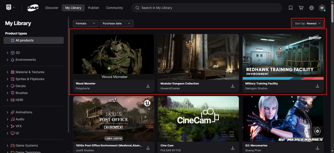Click the Brushes icon
The image size is (334, 153).
pos(13,93)
